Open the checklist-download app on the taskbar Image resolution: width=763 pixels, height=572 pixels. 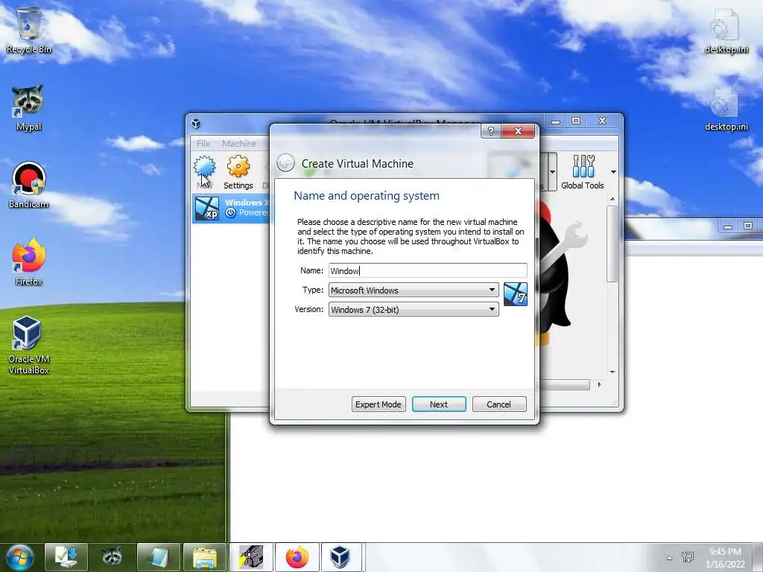[x=66, y=557]
